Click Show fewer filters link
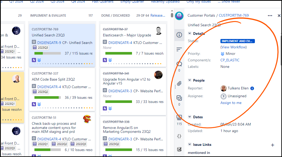 point(229,2)
